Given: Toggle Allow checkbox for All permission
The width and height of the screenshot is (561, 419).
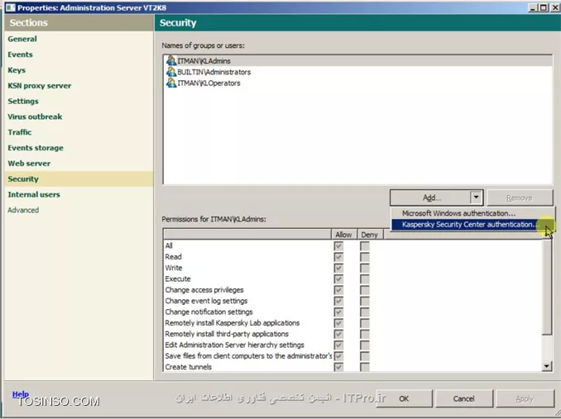Looking at the screenshot, I should click(338, 245).
